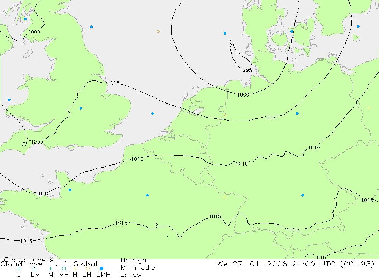The width and height of the screenshot is (379, 278).
Task: Select the blue marker in sea east of Scotland
Action: (x=91, y=27)
